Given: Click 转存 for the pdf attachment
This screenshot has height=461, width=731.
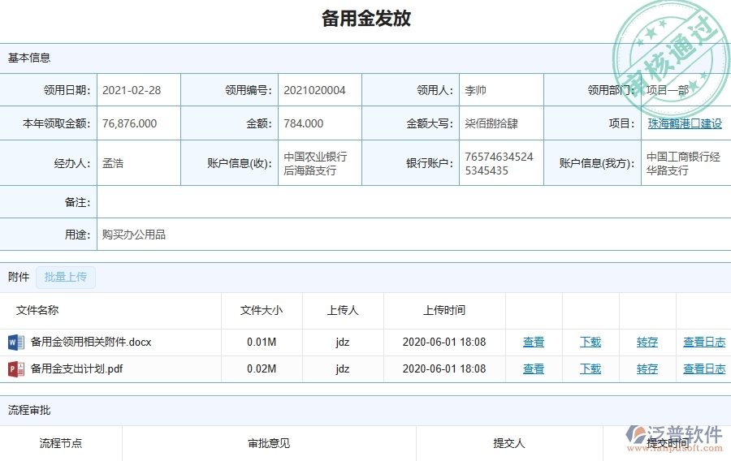Looking at the screenshot, I should click(x=647, y=369).
